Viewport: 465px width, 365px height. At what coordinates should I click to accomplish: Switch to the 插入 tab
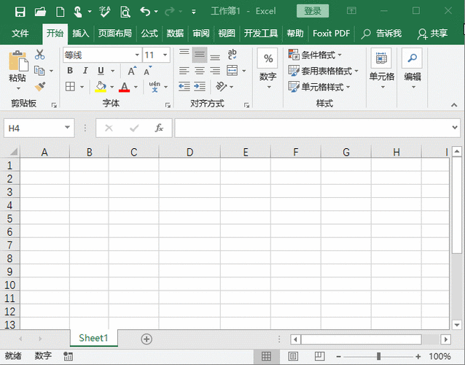(x=81, y=34)
